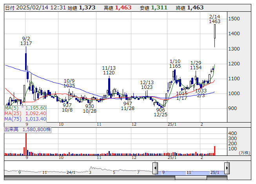Click the 始値 1,373 opening price
This screenshot has width=256, height=184.
pos(82,8)
